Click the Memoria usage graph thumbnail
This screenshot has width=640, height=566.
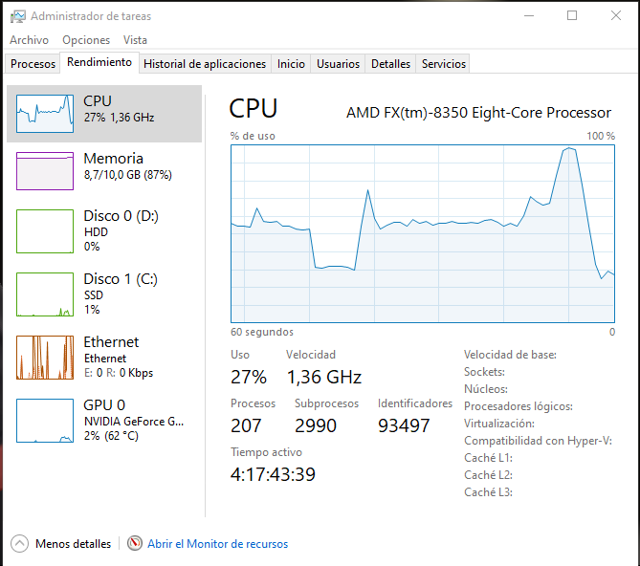45,171
